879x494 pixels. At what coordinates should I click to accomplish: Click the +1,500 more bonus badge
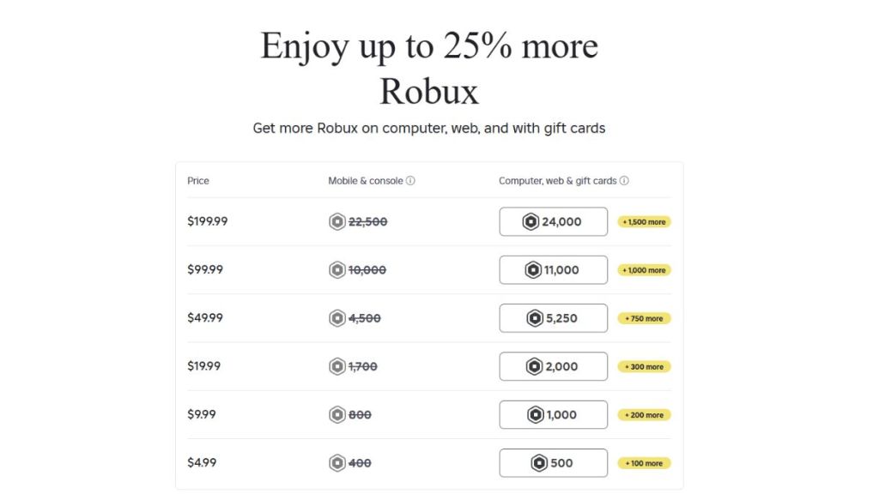[x=644, y=221]
